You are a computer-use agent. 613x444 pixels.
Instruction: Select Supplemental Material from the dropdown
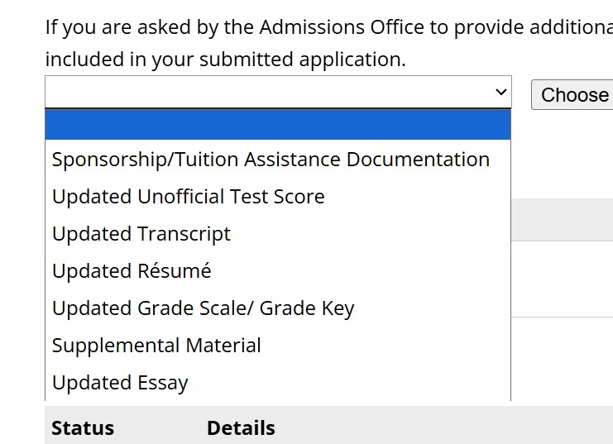point(156,346)
